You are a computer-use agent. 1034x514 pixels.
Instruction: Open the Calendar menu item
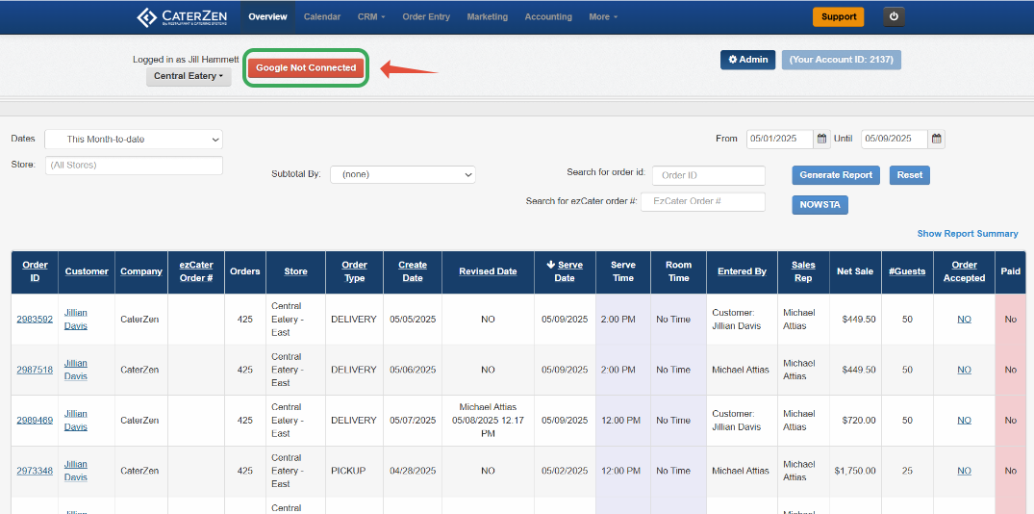coord(322,17)
